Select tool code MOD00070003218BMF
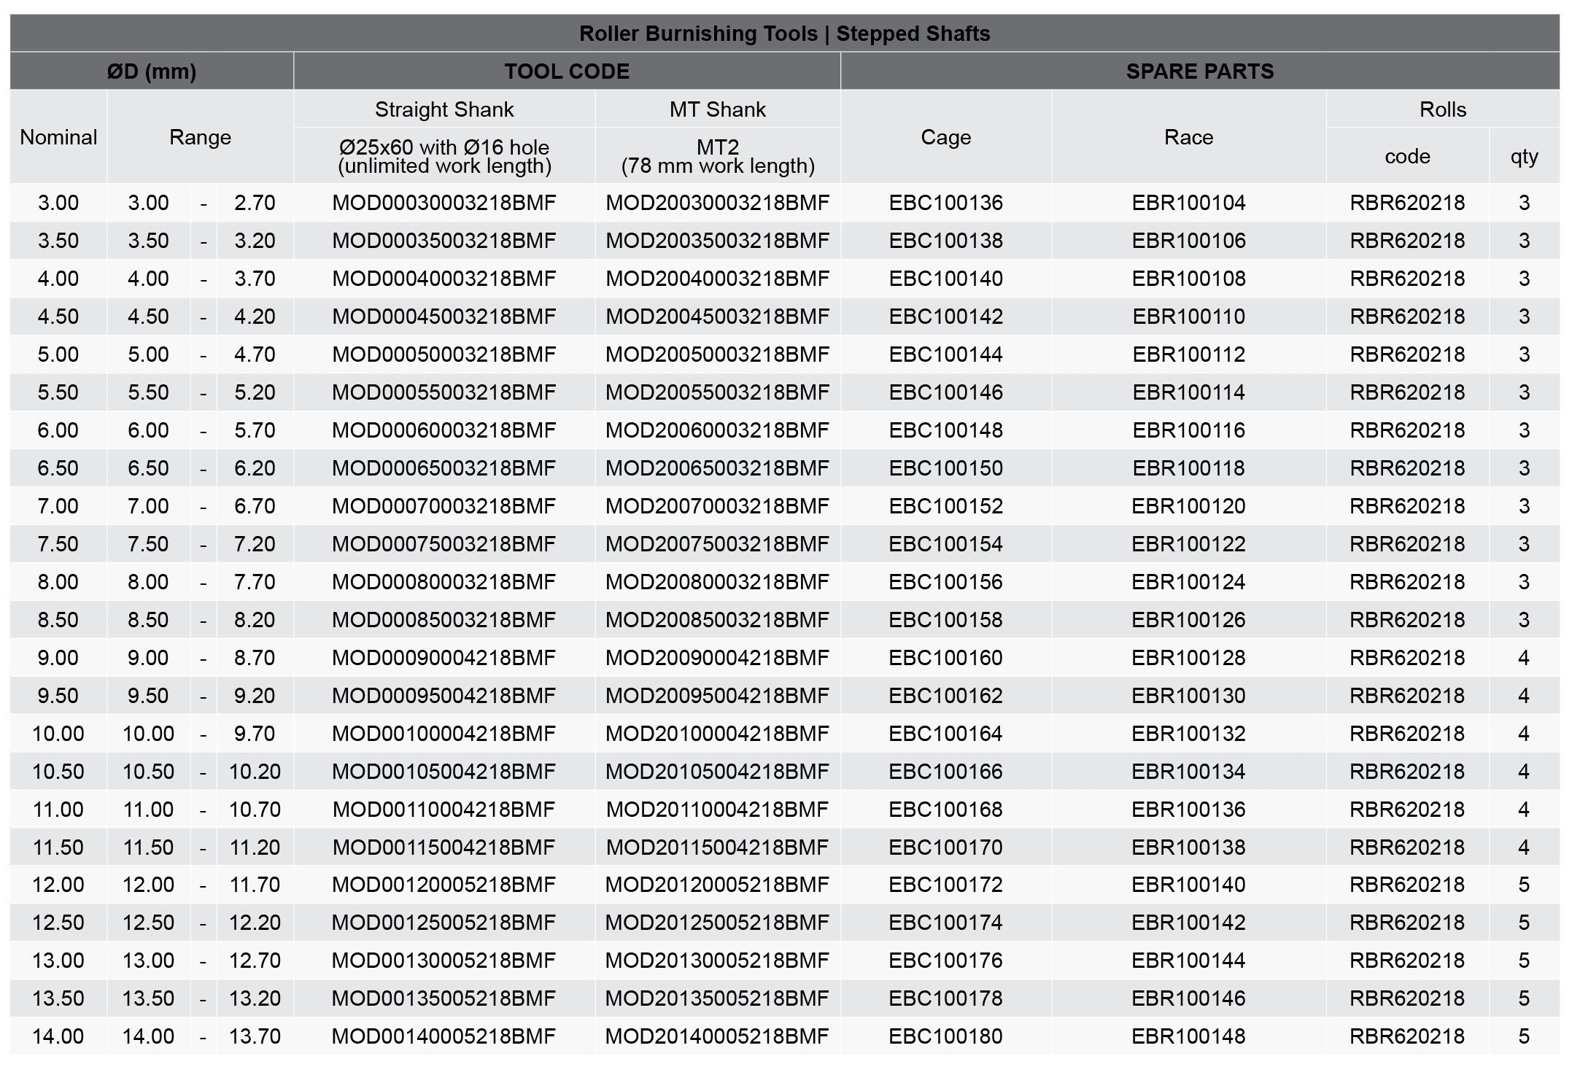 [x=444, y=506]
